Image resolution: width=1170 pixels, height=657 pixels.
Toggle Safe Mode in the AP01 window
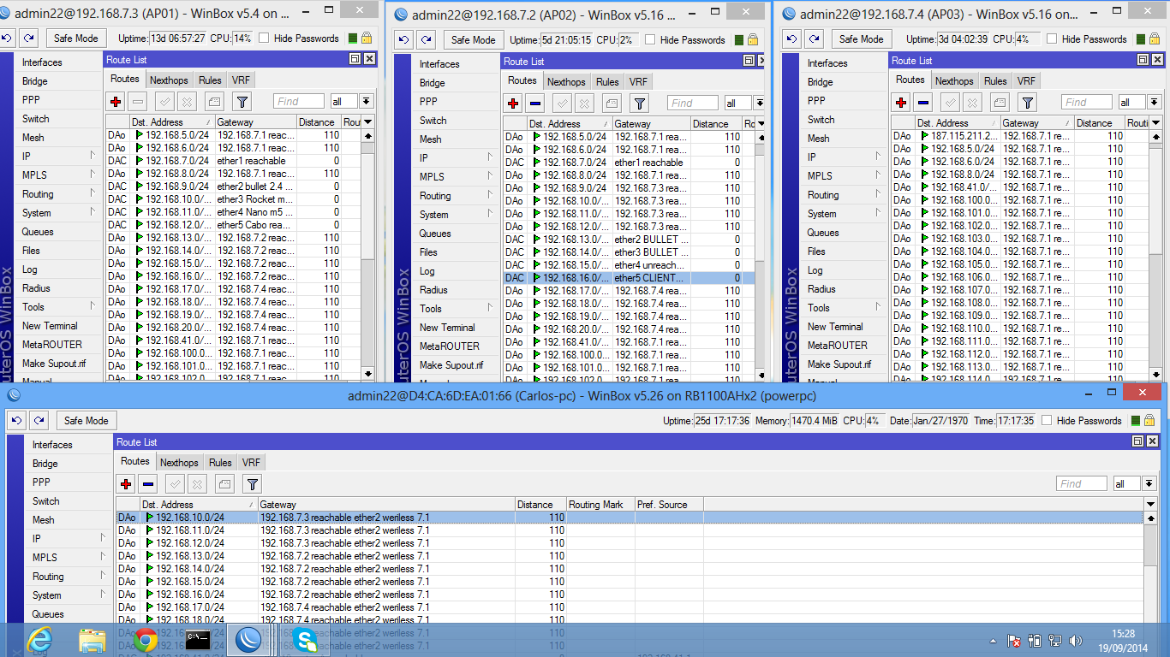click(x=75, y=38)
